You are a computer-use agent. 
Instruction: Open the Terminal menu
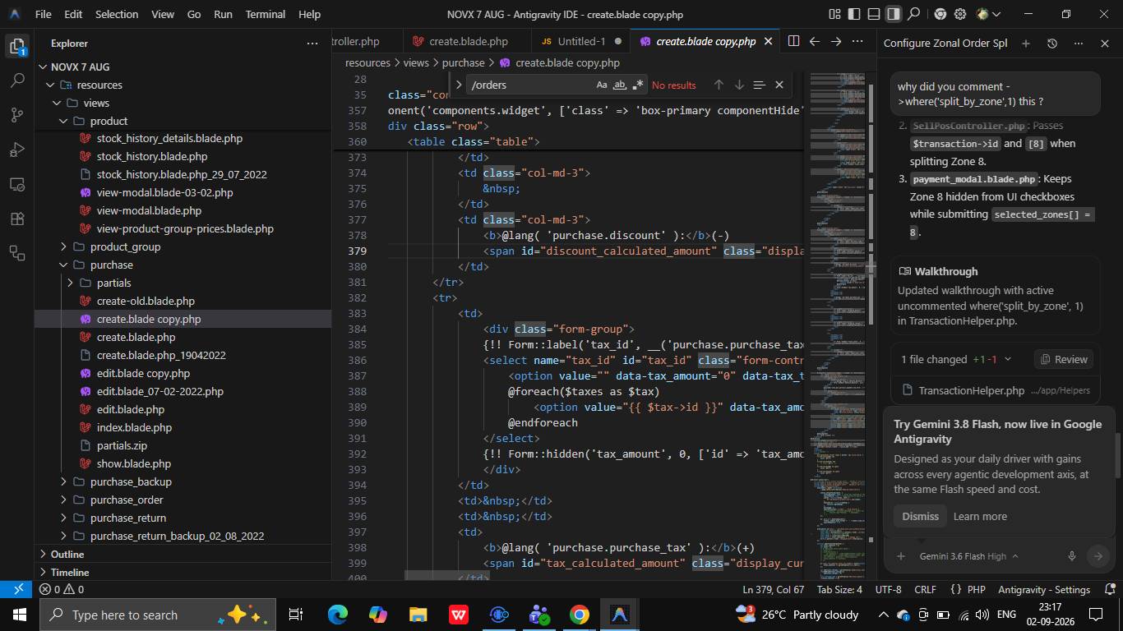tap(265, 14)
